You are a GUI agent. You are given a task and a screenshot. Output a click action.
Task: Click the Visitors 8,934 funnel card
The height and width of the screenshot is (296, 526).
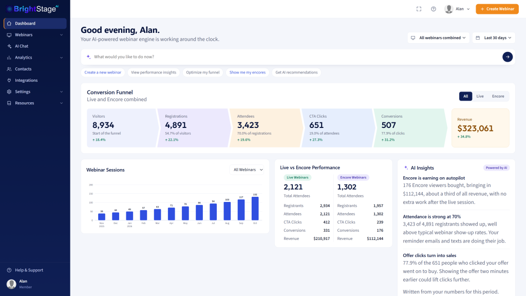pyautogui.click(x=122, y=128)
